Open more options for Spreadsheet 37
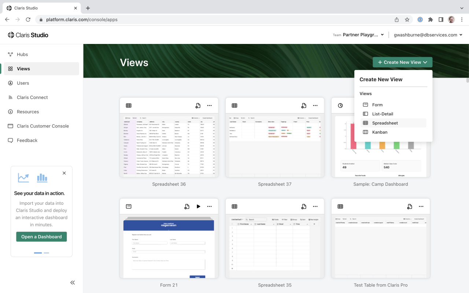The image size is (469, 293). pos(315,105)
